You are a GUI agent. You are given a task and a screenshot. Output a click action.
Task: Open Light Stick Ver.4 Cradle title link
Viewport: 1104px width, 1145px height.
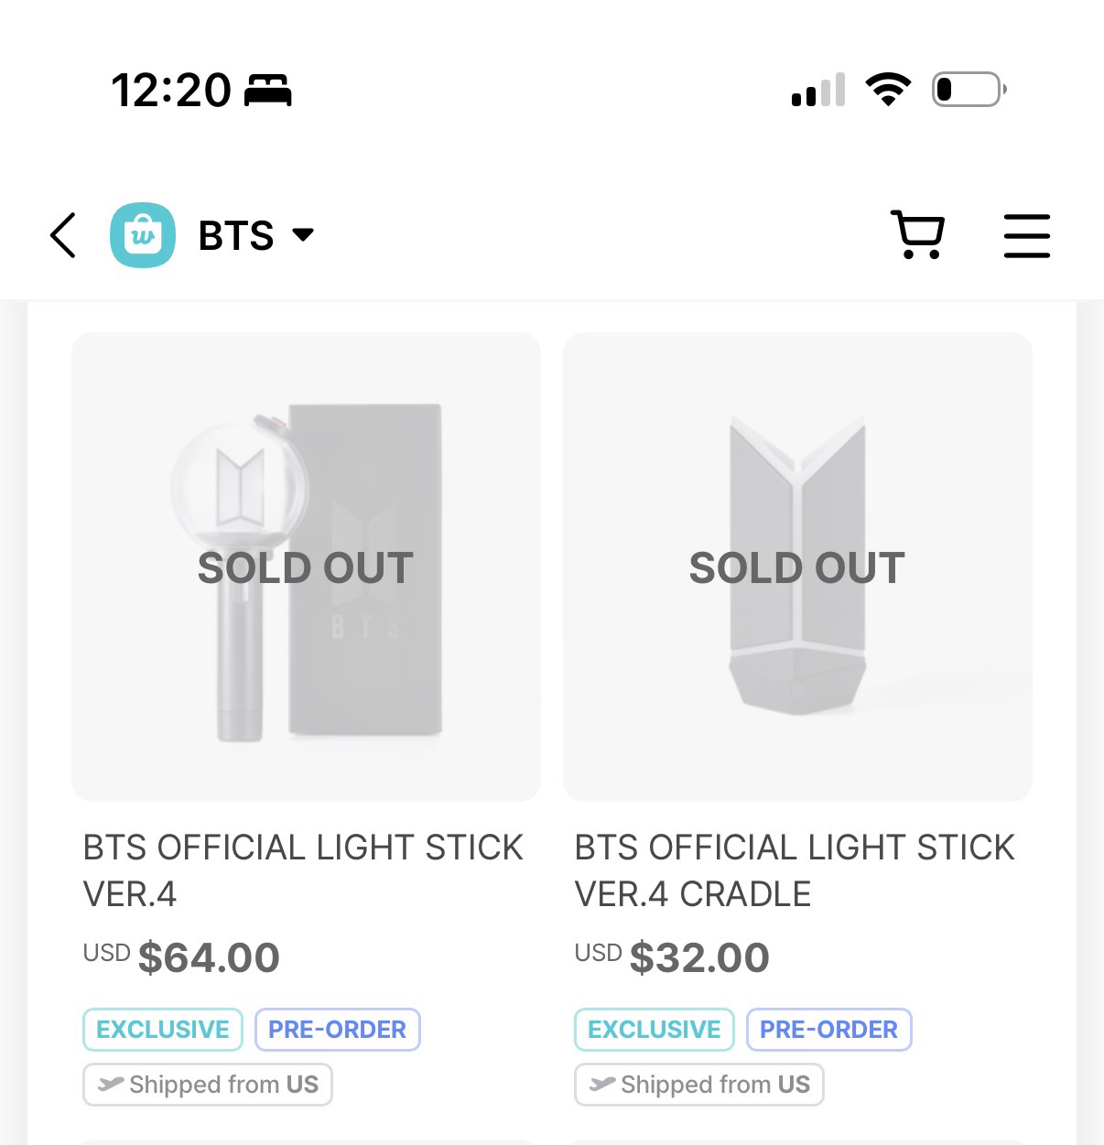(x=794, y=870)
